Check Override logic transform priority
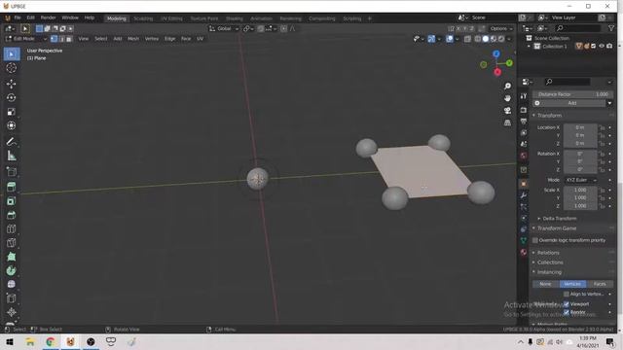This screenshot has height=350, width=623. (x=535, y=240)
